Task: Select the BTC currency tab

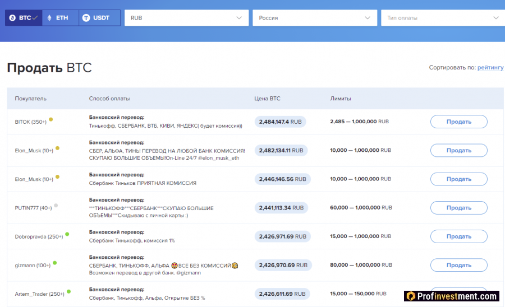Action: [x=24, y=18]
